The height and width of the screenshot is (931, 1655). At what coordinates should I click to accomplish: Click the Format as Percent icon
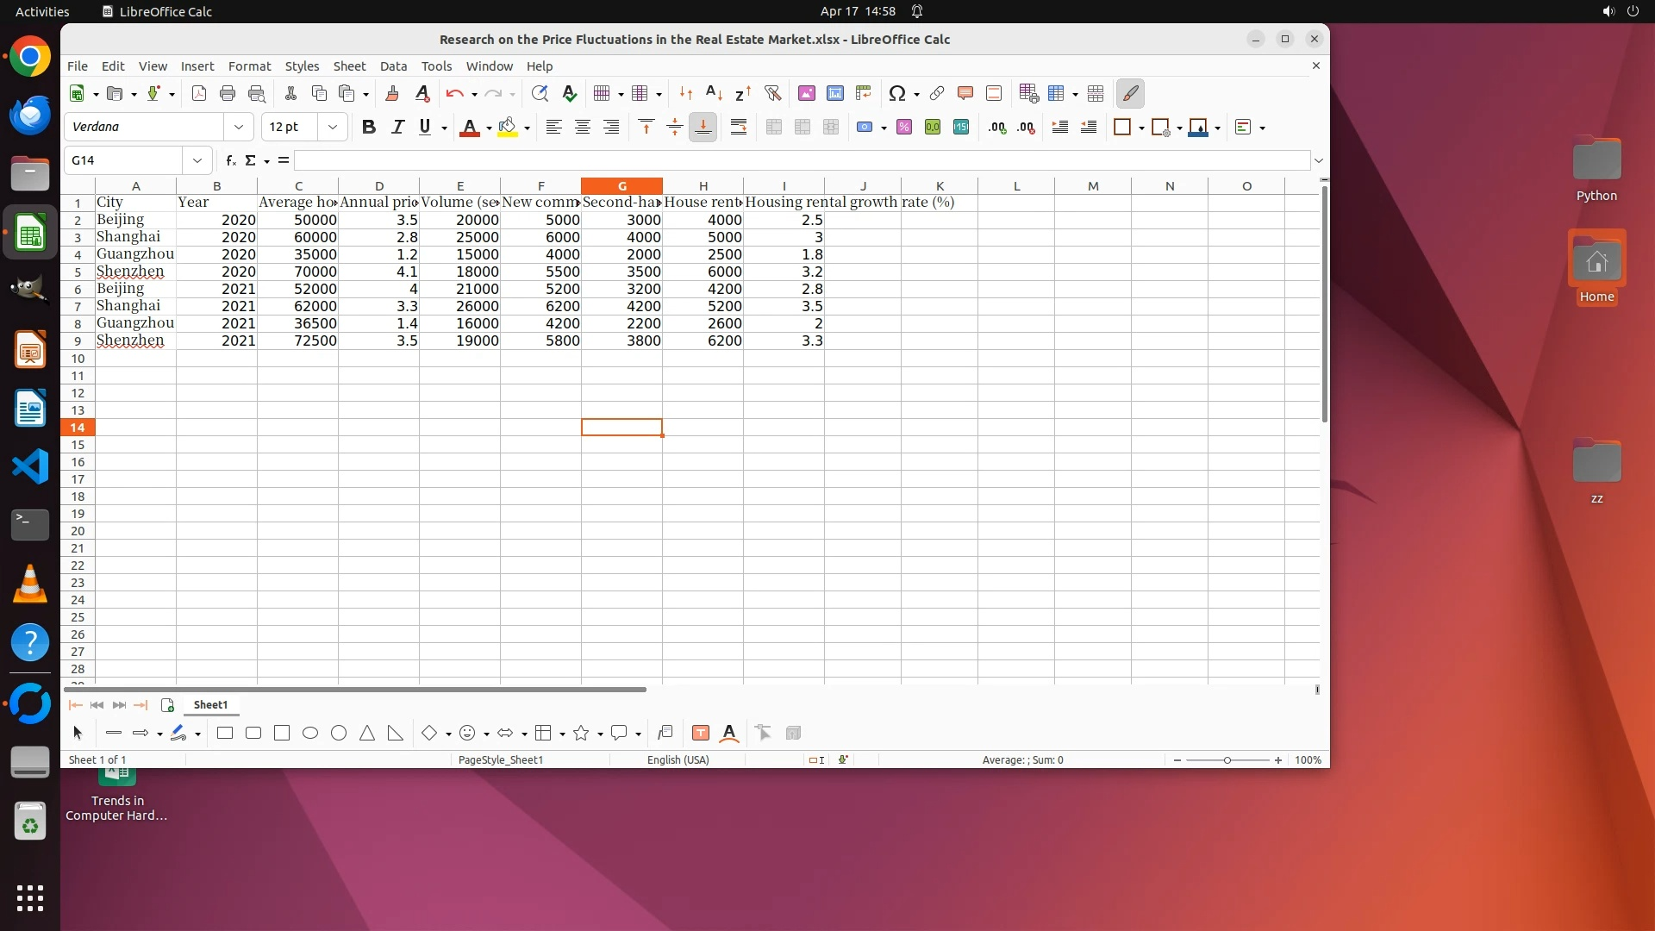[x=904, y=128]
